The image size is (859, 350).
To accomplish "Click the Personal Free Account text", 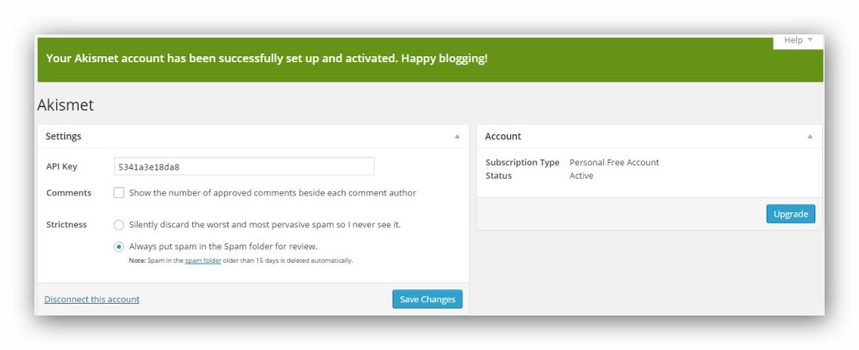I will point(614,162).
